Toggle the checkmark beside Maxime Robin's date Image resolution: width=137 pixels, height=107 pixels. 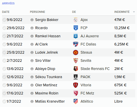pyautogui.click(x=4, y=93)
